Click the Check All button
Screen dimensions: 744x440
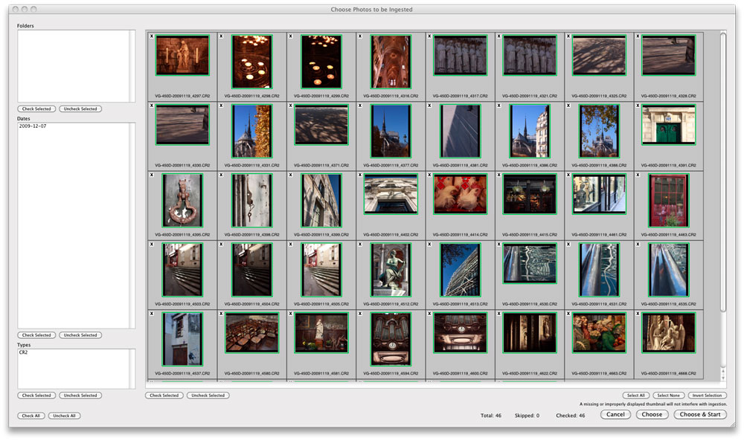point(31,415)
